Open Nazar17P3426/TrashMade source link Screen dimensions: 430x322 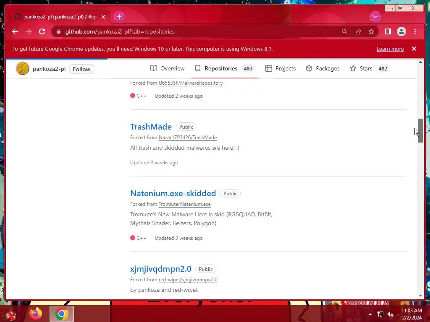click(x=188, y=138)
